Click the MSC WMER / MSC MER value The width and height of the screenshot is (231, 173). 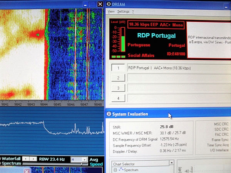tap(173, 133)
